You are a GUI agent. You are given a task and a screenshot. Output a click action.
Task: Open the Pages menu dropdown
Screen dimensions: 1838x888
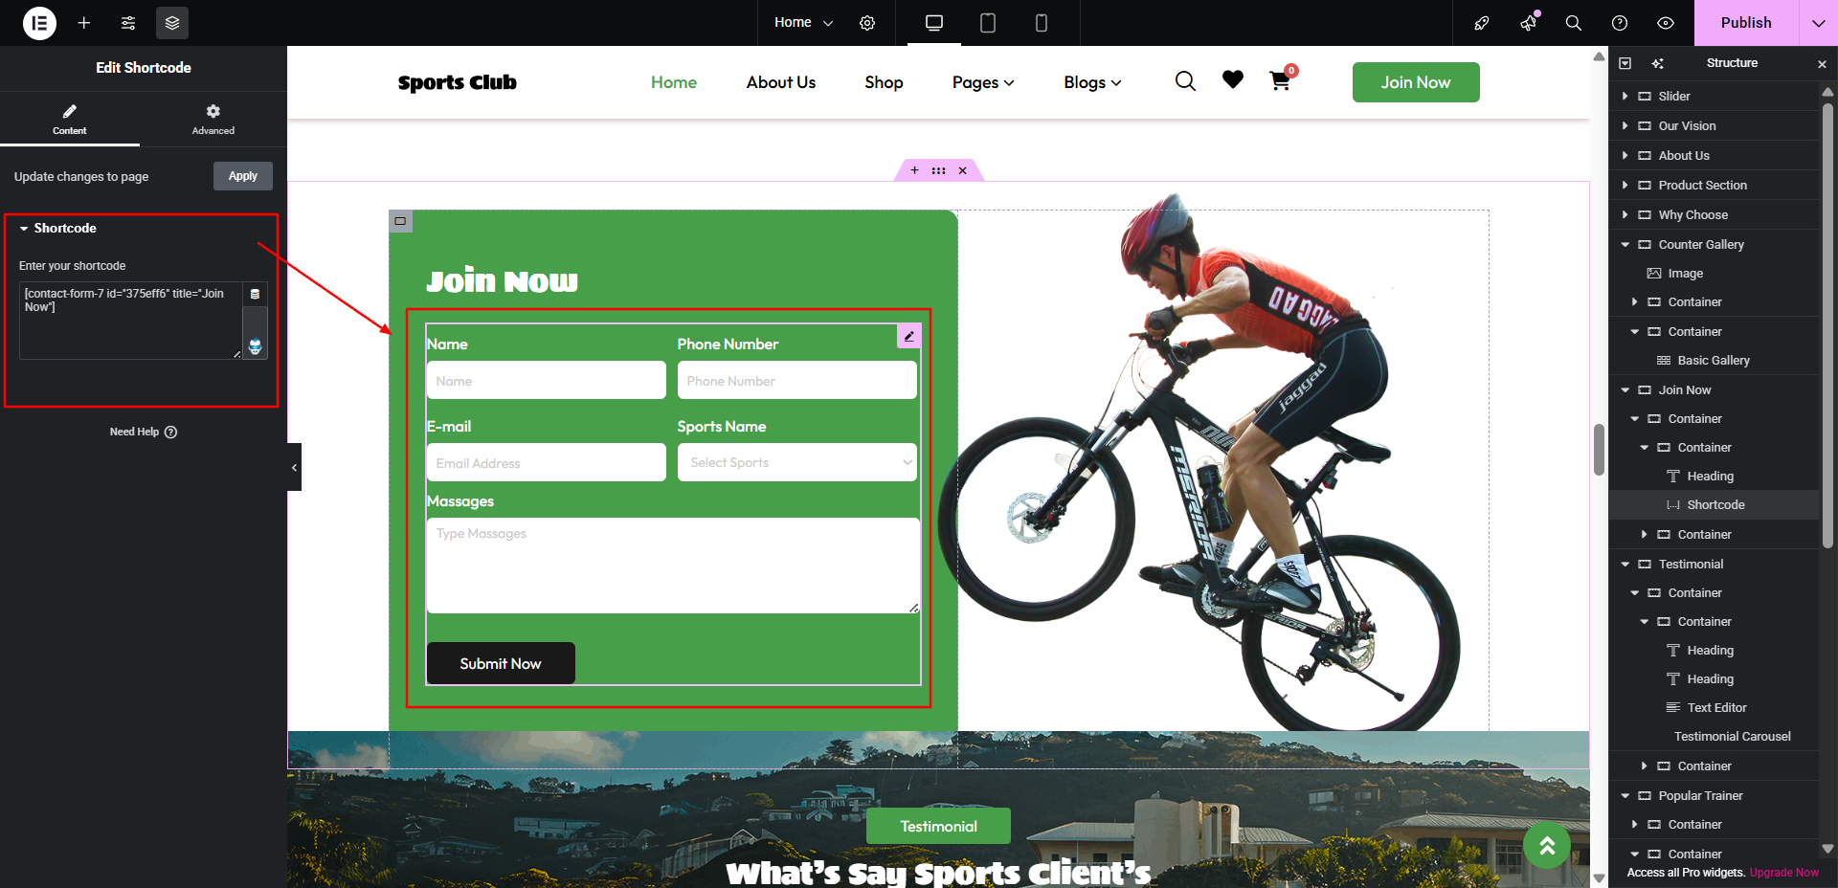[983, 82]
